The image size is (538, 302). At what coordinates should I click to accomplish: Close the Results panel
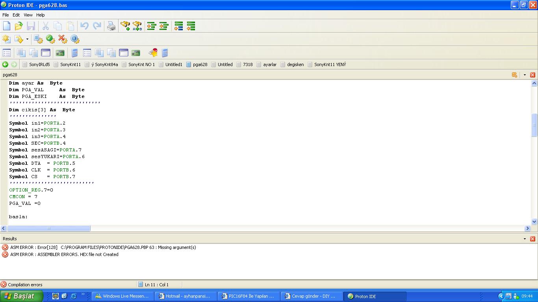(x=532, y=239)
